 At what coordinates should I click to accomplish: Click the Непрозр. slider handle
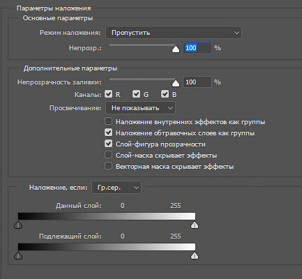pos(176,50)
